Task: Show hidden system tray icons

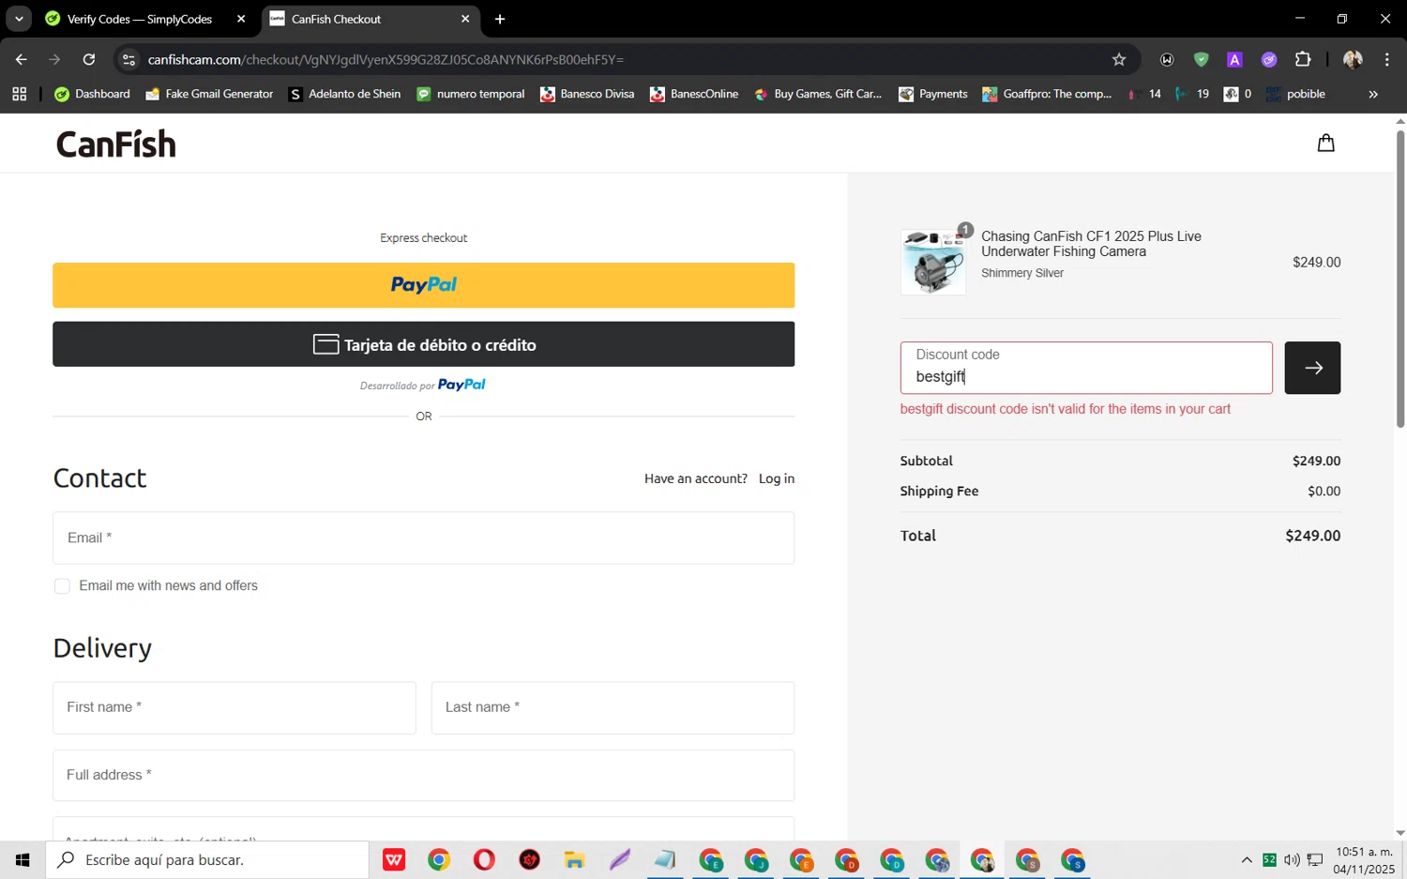Action: pos(1246,859)
